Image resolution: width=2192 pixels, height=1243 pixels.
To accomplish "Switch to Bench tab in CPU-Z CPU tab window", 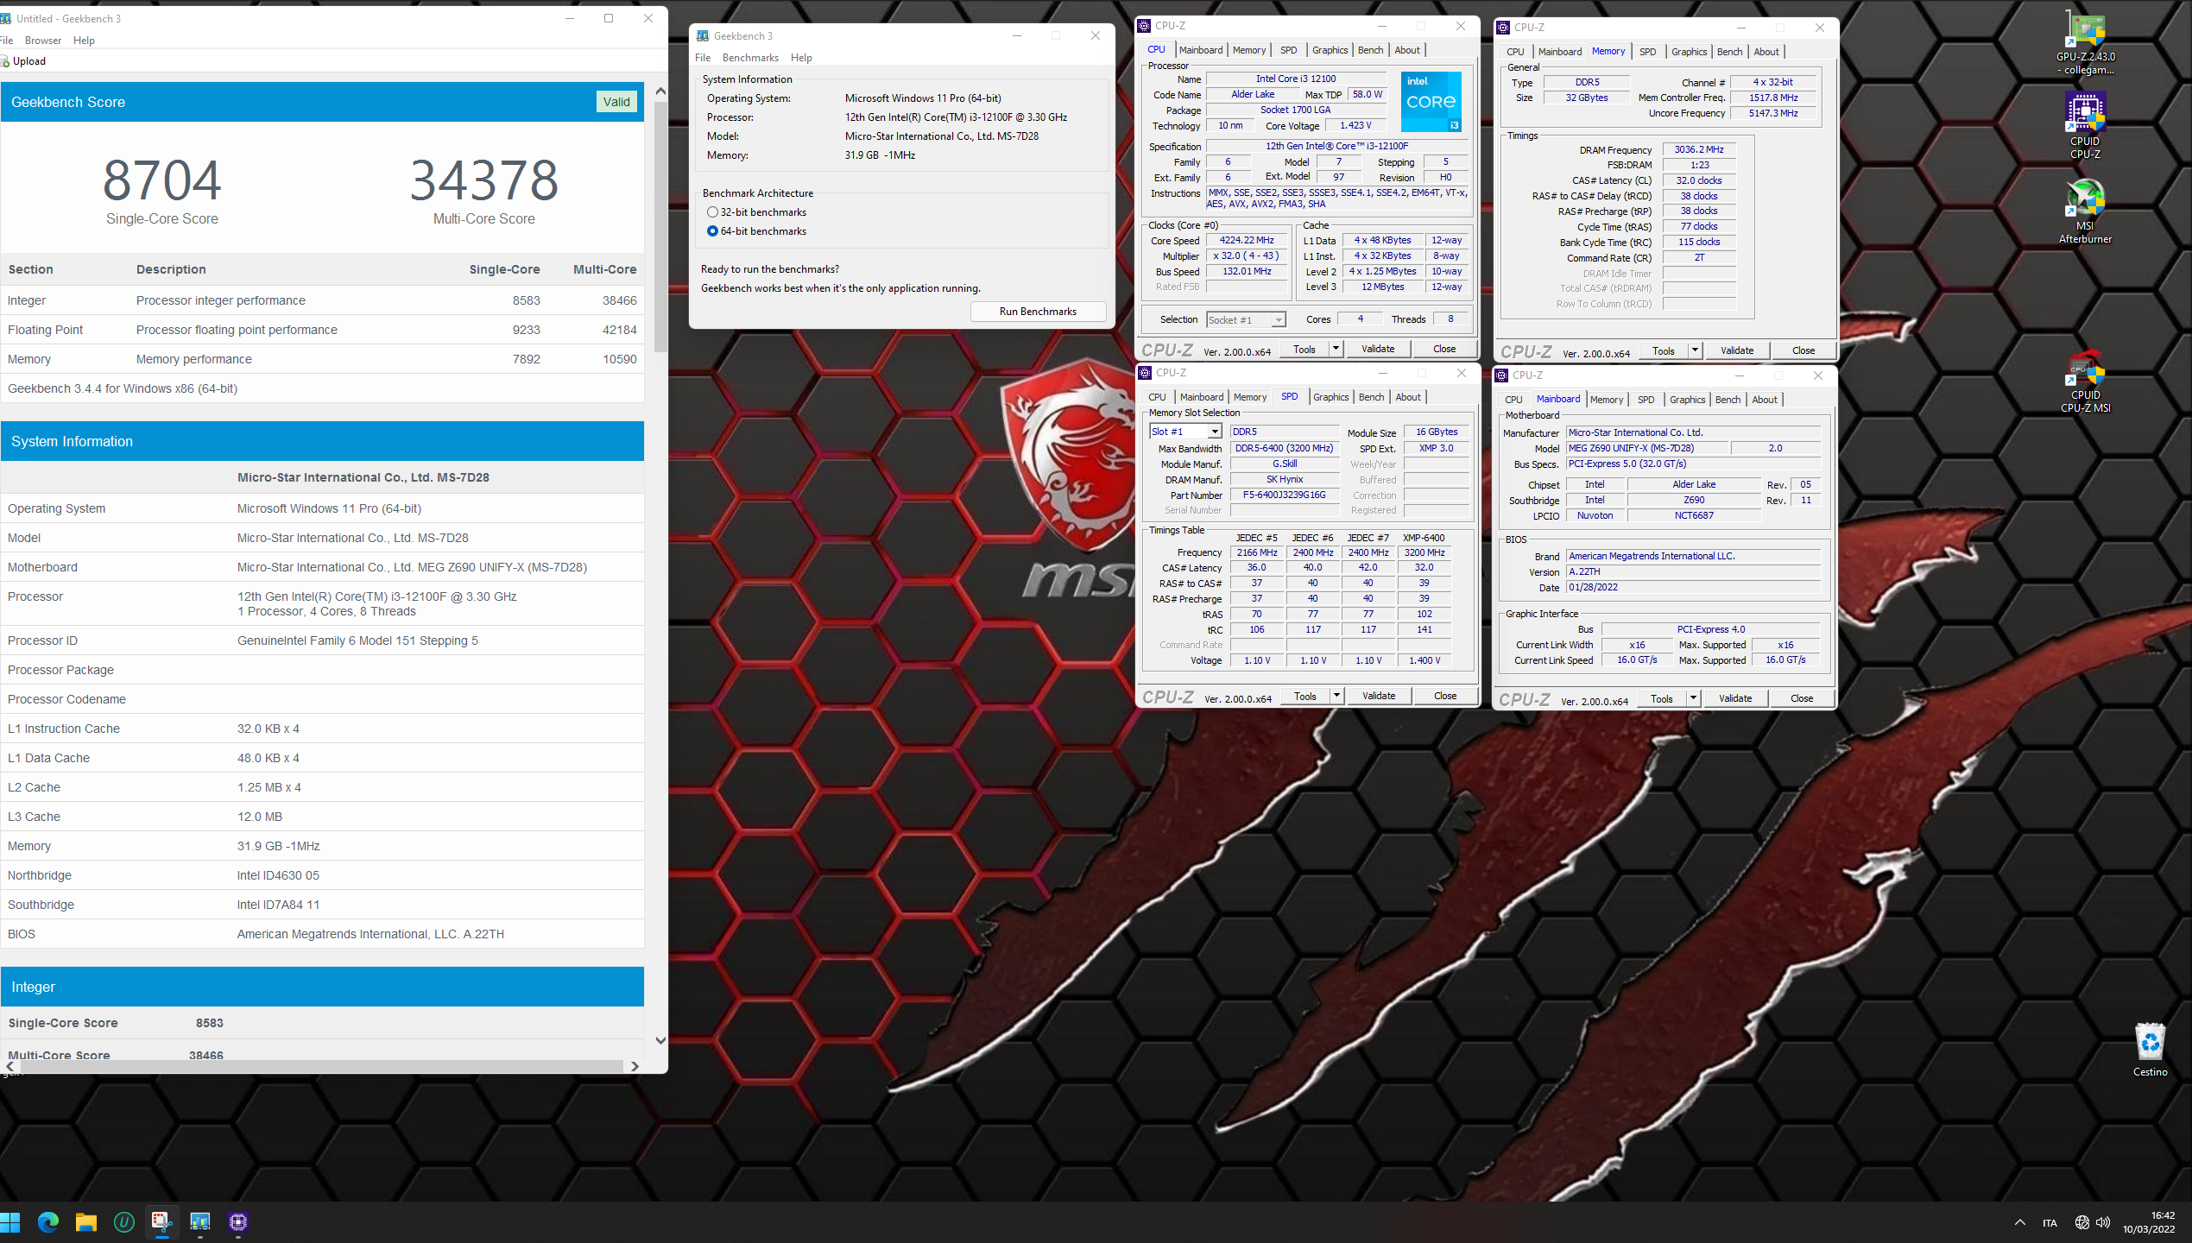I will click(1370, 50).
